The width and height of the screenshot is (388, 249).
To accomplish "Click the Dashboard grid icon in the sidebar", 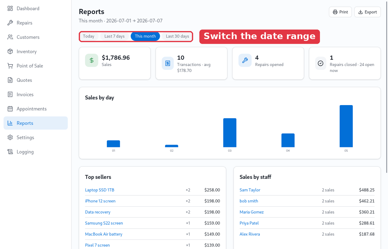I will (10, 8).
